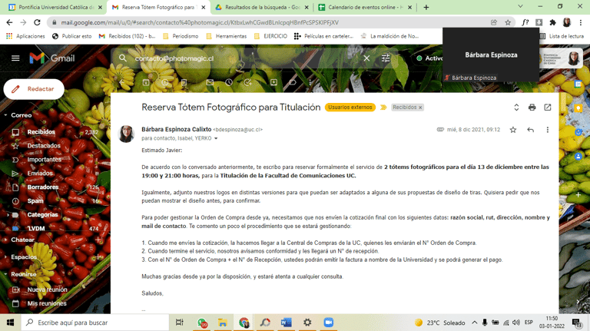Add email to Tasks

click(247, 82)
